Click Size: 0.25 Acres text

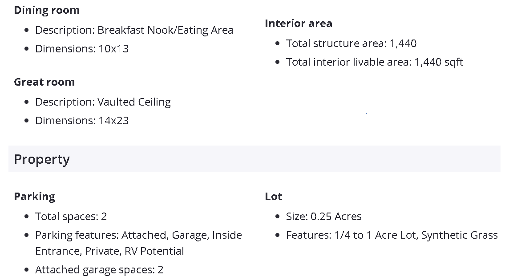pos(323,217)
